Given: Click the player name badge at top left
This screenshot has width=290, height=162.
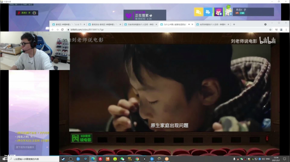Looking at the screenshot, I should (x=27, y=13).
